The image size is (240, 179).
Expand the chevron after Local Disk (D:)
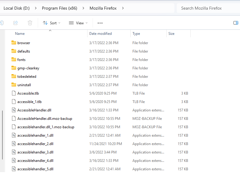coord(36,8)
